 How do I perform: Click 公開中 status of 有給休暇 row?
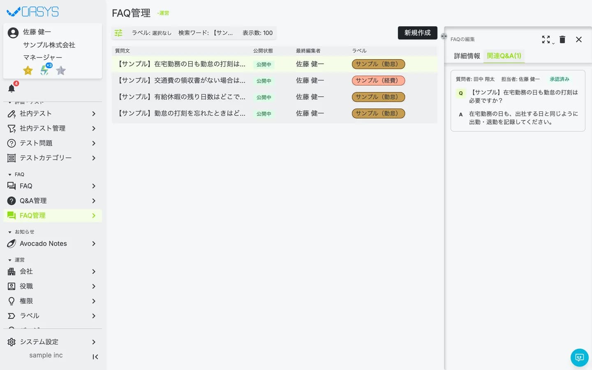(264, 97)
